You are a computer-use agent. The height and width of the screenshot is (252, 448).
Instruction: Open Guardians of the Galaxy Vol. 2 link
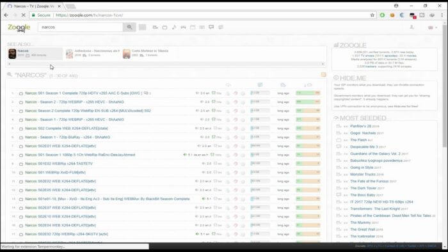coord(375,154)
